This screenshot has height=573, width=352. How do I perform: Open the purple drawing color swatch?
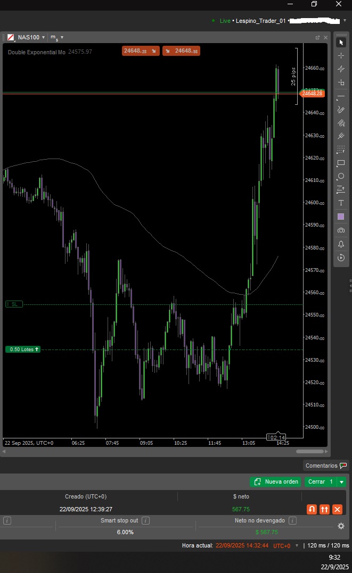click(341, 217)
